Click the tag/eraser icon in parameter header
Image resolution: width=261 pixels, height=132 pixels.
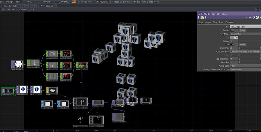point(254,17)
